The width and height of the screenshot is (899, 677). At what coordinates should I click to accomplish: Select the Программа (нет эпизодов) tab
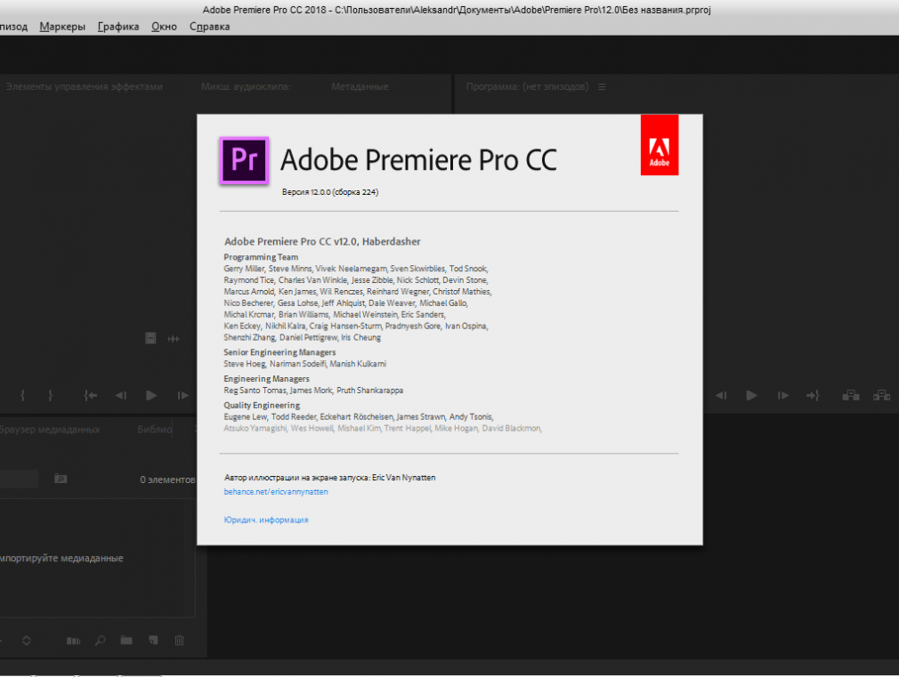(528, 86)
